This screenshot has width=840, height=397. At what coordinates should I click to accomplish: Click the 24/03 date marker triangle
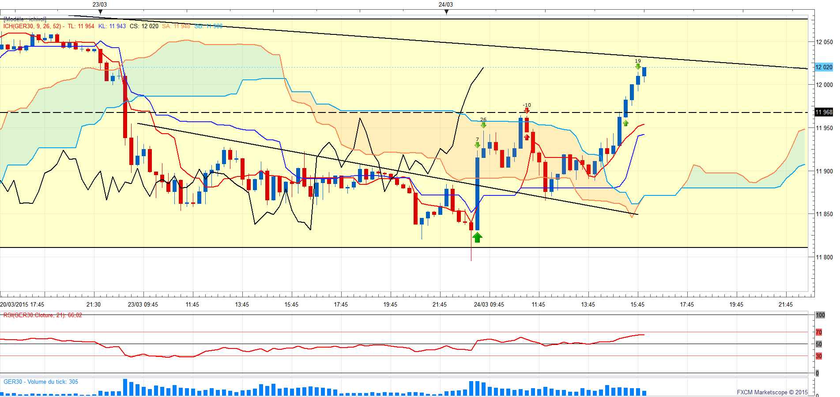[446, 12]
